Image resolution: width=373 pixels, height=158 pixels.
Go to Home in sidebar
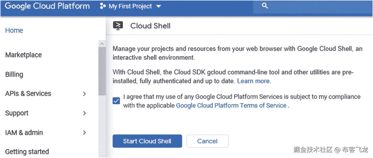click(x=14, y=30)
